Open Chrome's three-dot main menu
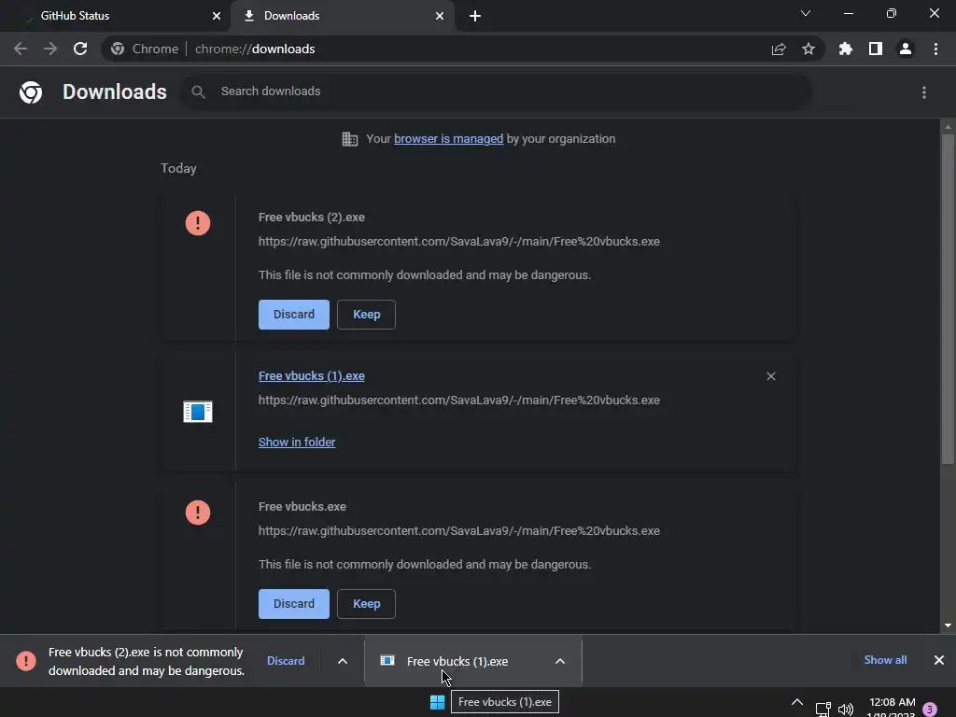This screenshot has width=956, height=717. coord(935,49)
